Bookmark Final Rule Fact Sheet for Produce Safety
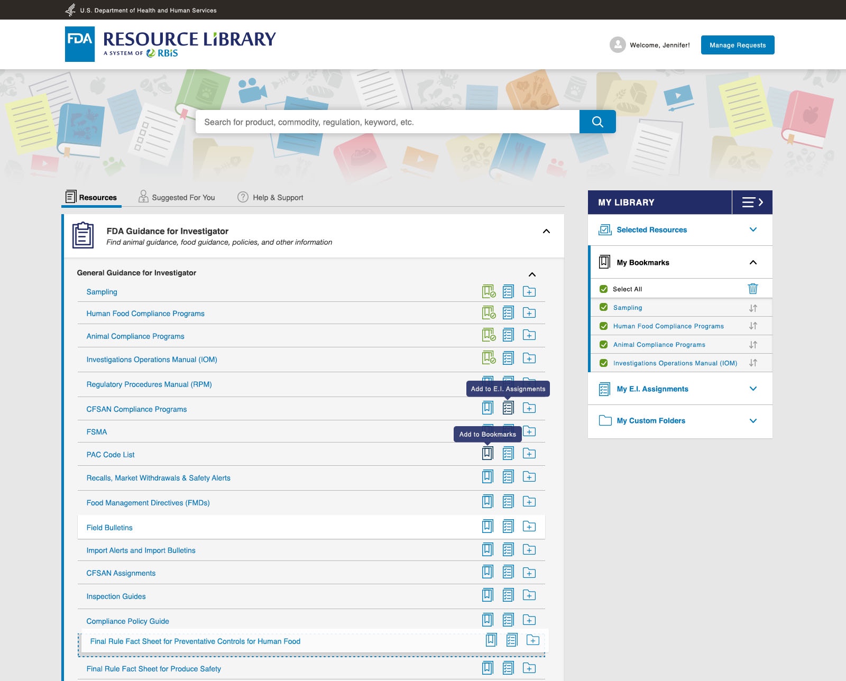This screenshot has width=846, height=681. [488, 668]
